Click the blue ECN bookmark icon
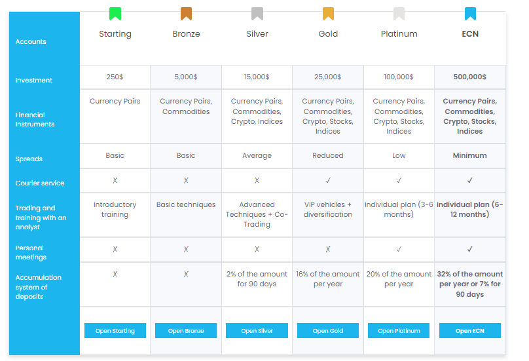Viewport: 529px width, 361px height. (x=470, y=14)
